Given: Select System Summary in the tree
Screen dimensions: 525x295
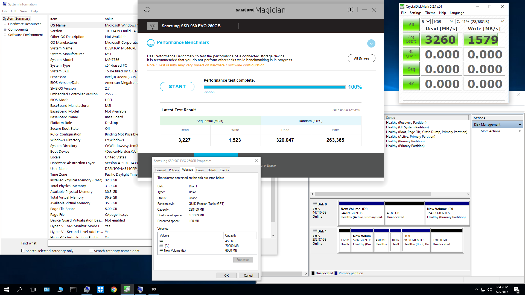Looking at the screenshot, I should click(16, 19).
